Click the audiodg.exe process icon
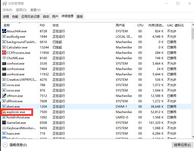 (x=4, y=36)
